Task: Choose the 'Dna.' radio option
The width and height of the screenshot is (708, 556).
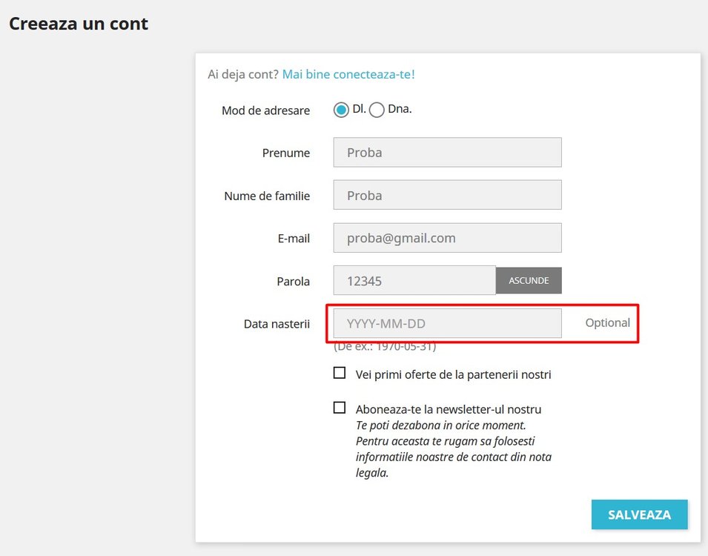Action: [377, 110]
